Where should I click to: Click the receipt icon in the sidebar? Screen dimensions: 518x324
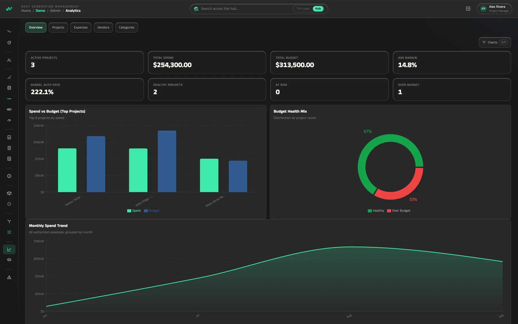pyautogui.click(x=9, y=148)
